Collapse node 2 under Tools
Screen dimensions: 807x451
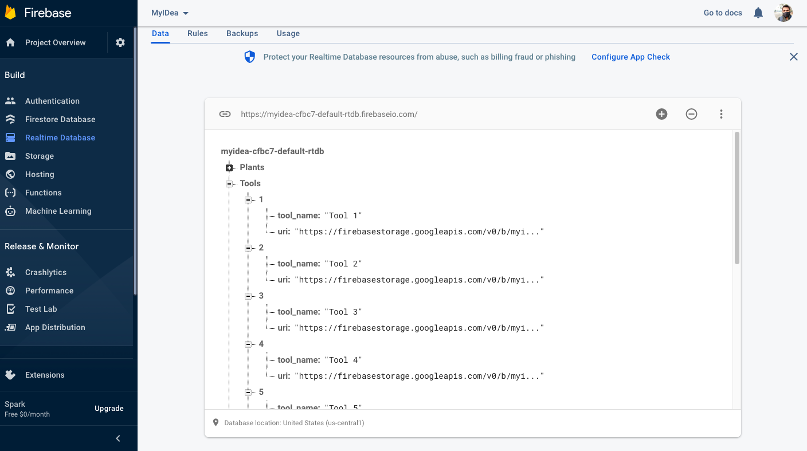(x=248, y=248)
